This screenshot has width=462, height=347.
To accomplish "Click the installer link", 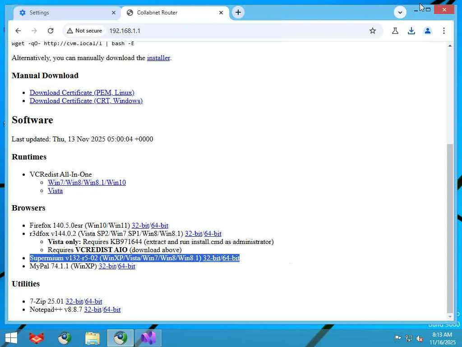I will tap(158, 58).
